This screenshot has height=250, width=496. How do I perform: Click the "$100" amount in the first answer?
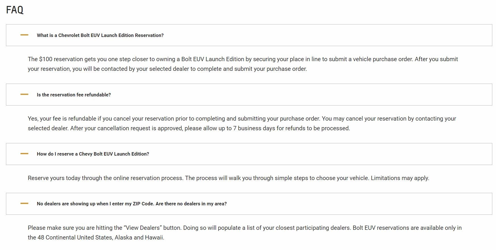[45, 59]
